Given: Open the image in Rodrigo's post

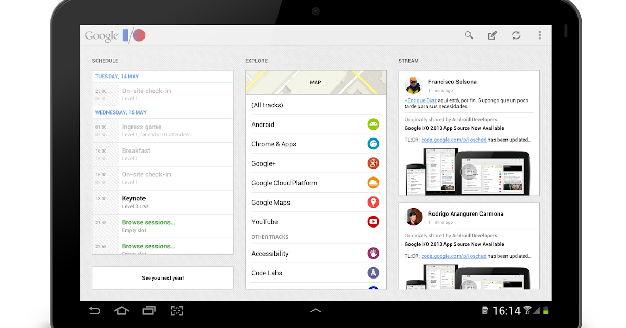Looking at the screenshot, I should 468,276.
